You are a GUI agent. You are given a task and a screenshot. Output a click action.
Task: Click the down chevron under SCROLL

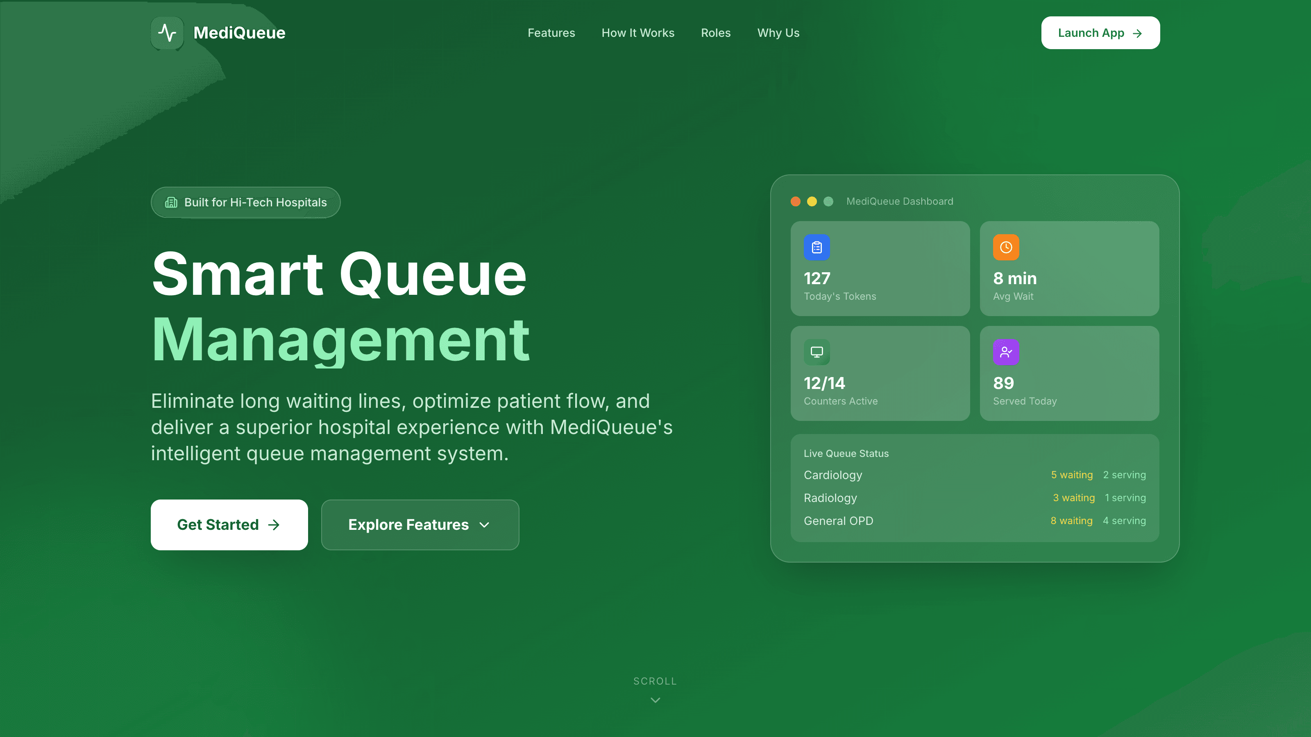coord(655,701)
